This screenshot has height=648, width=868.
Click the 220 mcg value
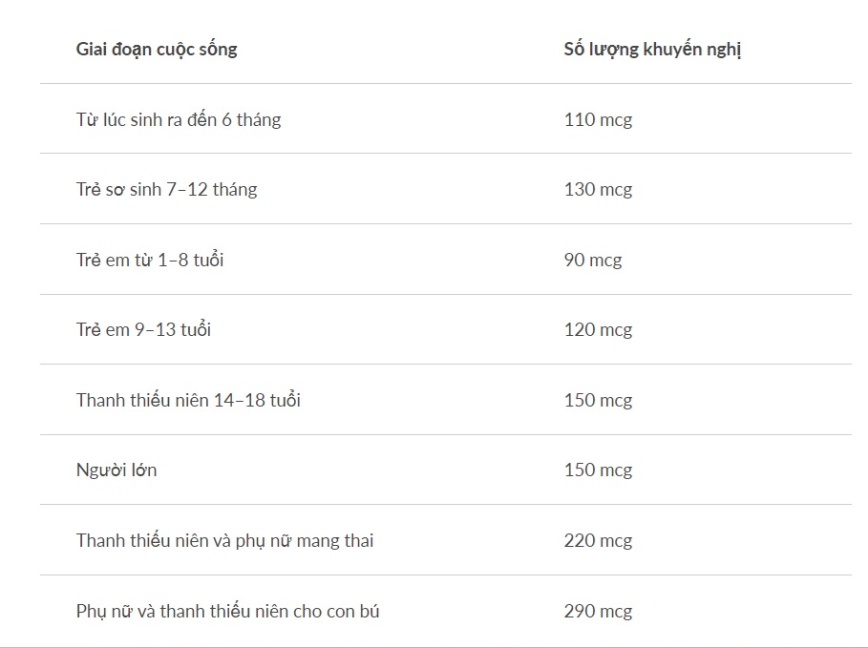tap(598, 540)
